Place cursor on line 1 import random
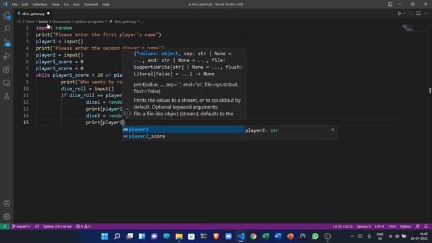 (54, 28)
